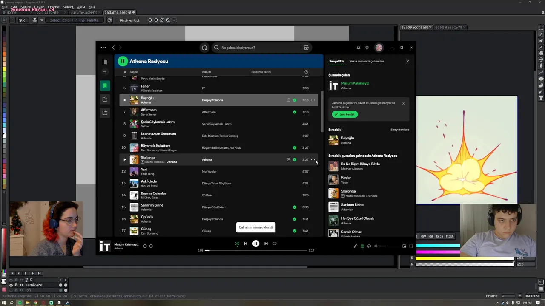Open the browse icon beside Spotify search

coord(306,48)
